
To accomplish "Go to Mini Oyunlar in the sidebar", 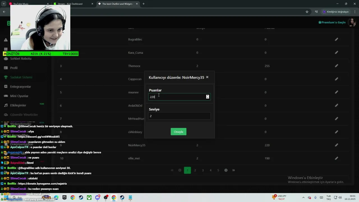I will click(x=19, y=96).
